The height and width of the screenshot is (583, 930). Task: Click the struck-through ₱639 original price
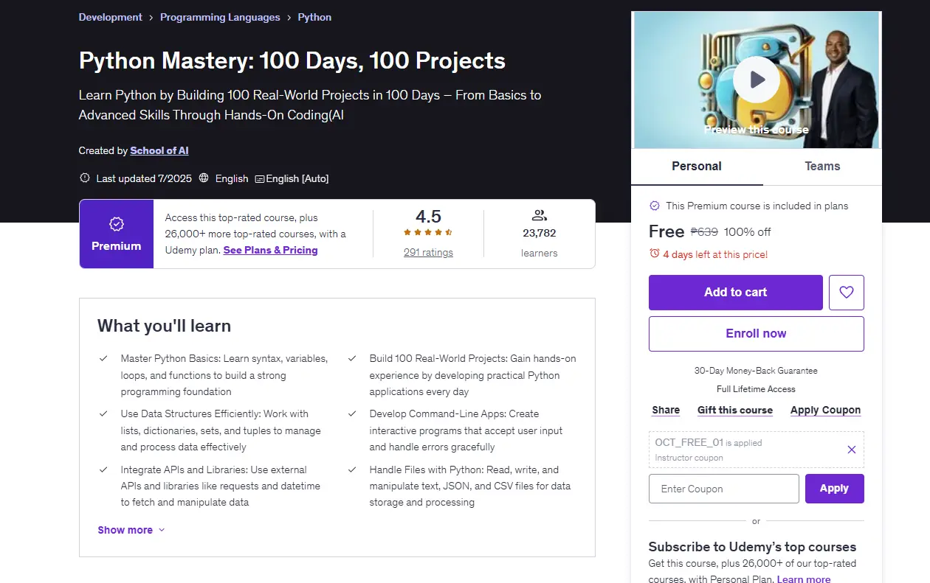[x=704, y=231]
